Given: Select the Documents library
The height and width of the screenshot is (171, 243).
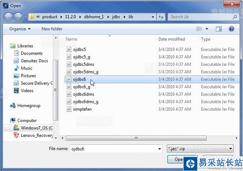Looking at the screenshot, I should pos(31,53).
